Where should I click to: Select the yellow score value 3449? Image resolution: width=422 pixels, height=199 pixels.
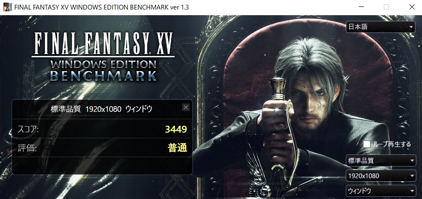tap(176, 130)
